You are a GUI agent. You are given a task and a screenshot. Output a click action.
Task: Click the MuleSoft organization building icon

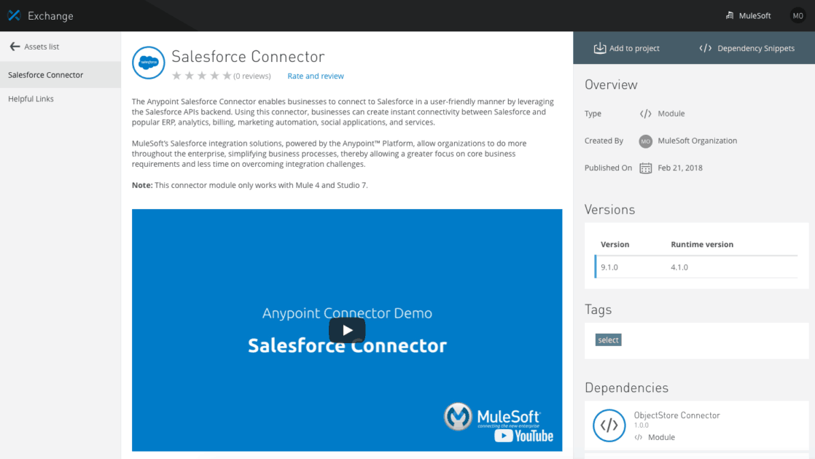(730, 15)
